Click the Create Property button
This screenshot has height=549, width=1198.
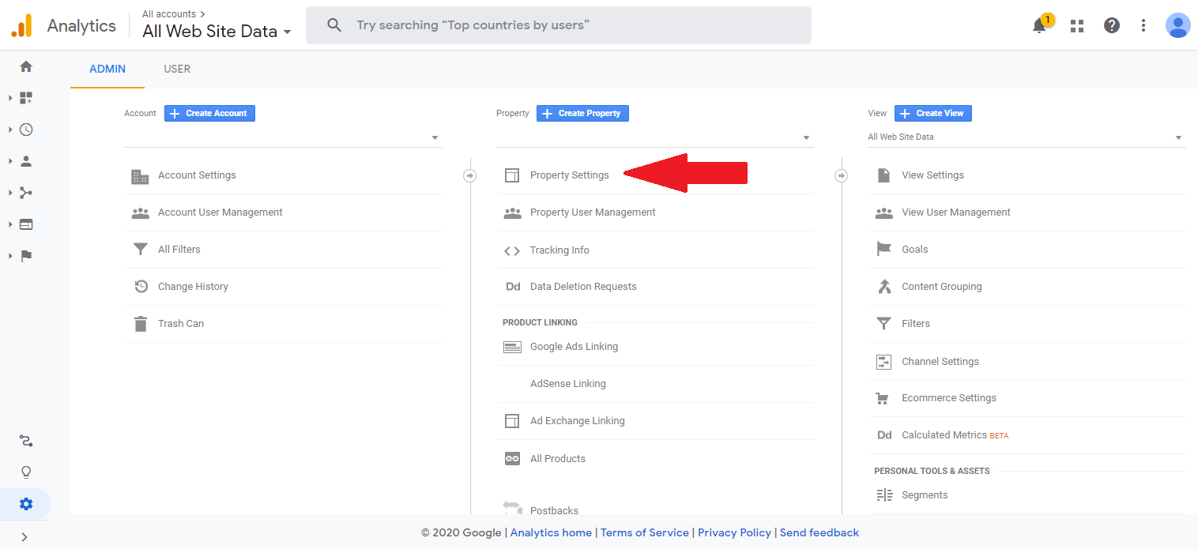(x=582, y=114)
